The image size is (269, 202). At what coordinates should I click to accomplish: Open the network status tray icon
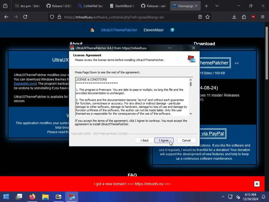tap(230, 197)
